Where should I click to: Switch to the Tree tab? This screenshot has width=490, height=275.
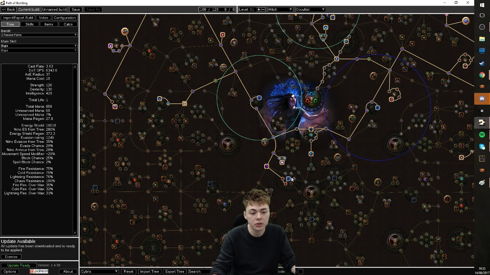10,24
